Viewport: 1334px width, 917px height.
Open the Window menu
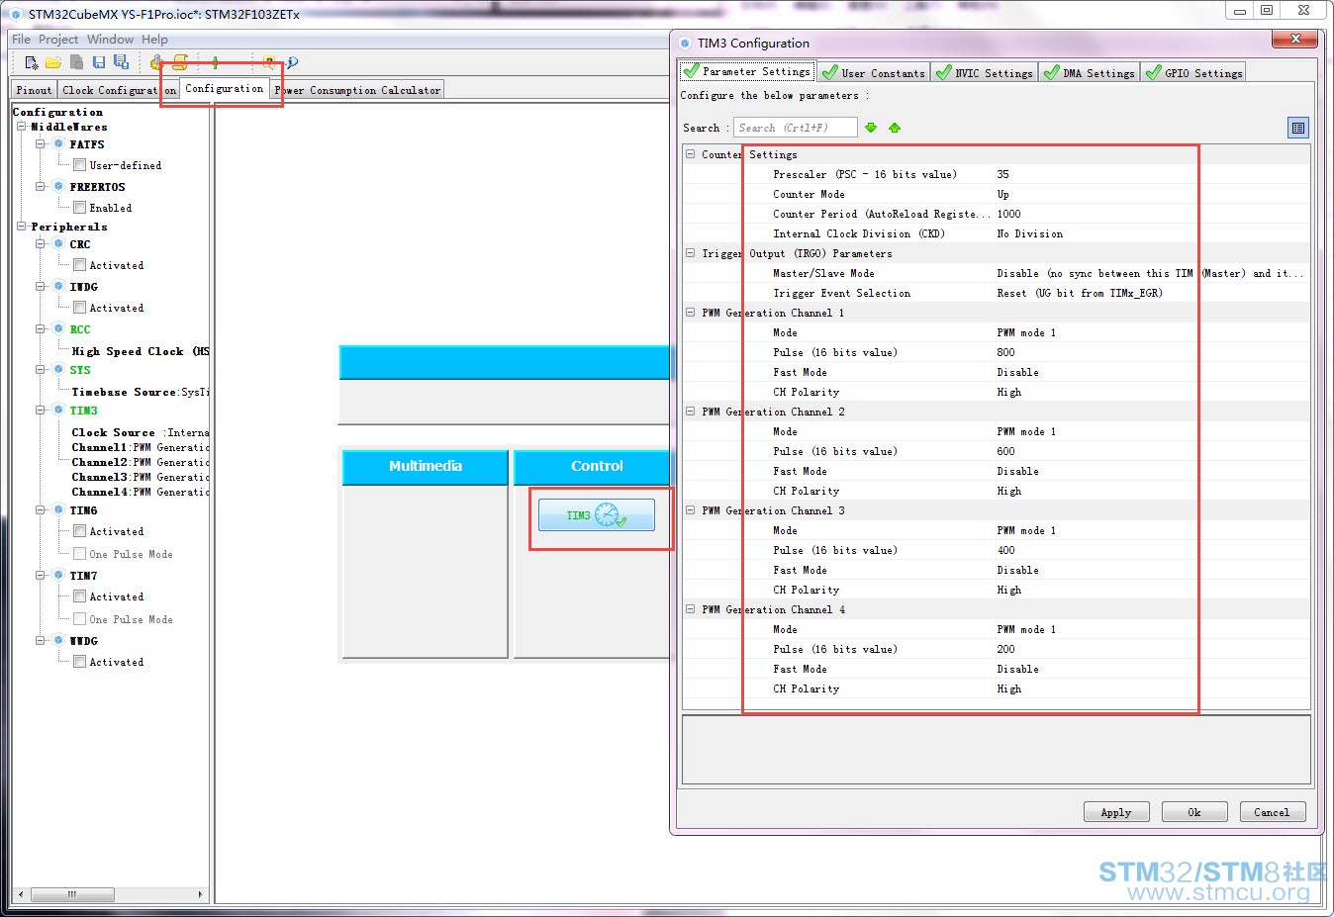(110, 40)
